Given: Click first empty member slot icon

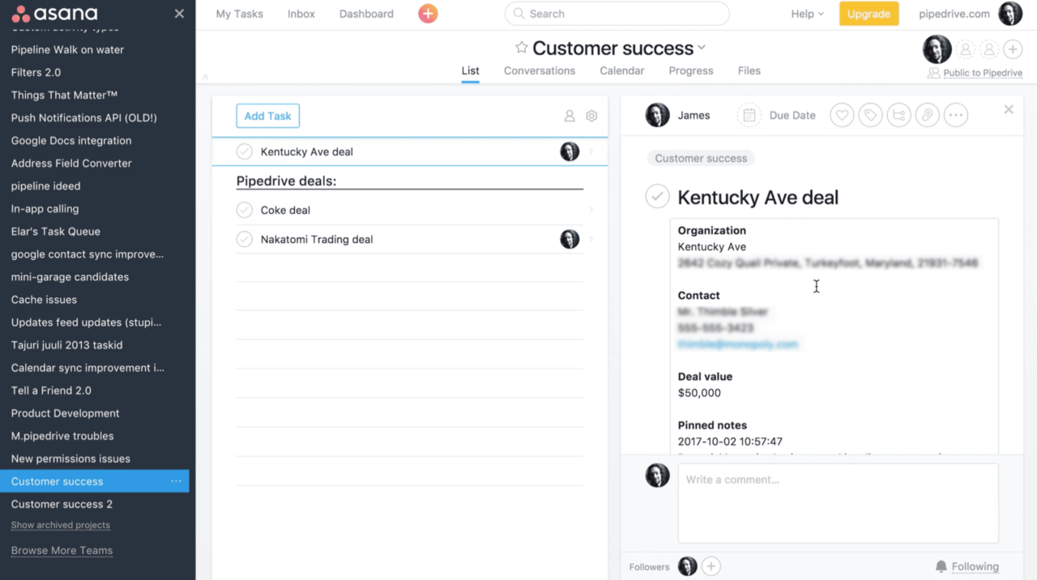Looking at the screenshot, I should click(966, 49).
